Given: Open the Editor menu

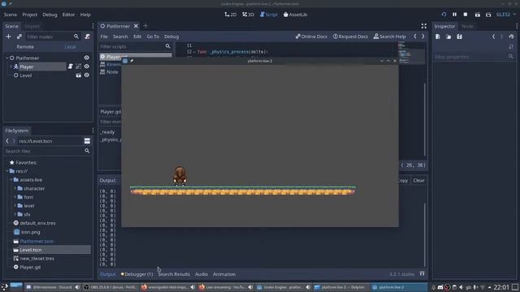Looking at the screenshot, I should (68, 15).
